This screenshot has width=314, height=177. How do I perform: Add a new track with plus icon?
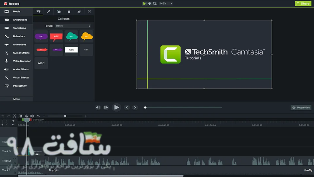(13, 121)
